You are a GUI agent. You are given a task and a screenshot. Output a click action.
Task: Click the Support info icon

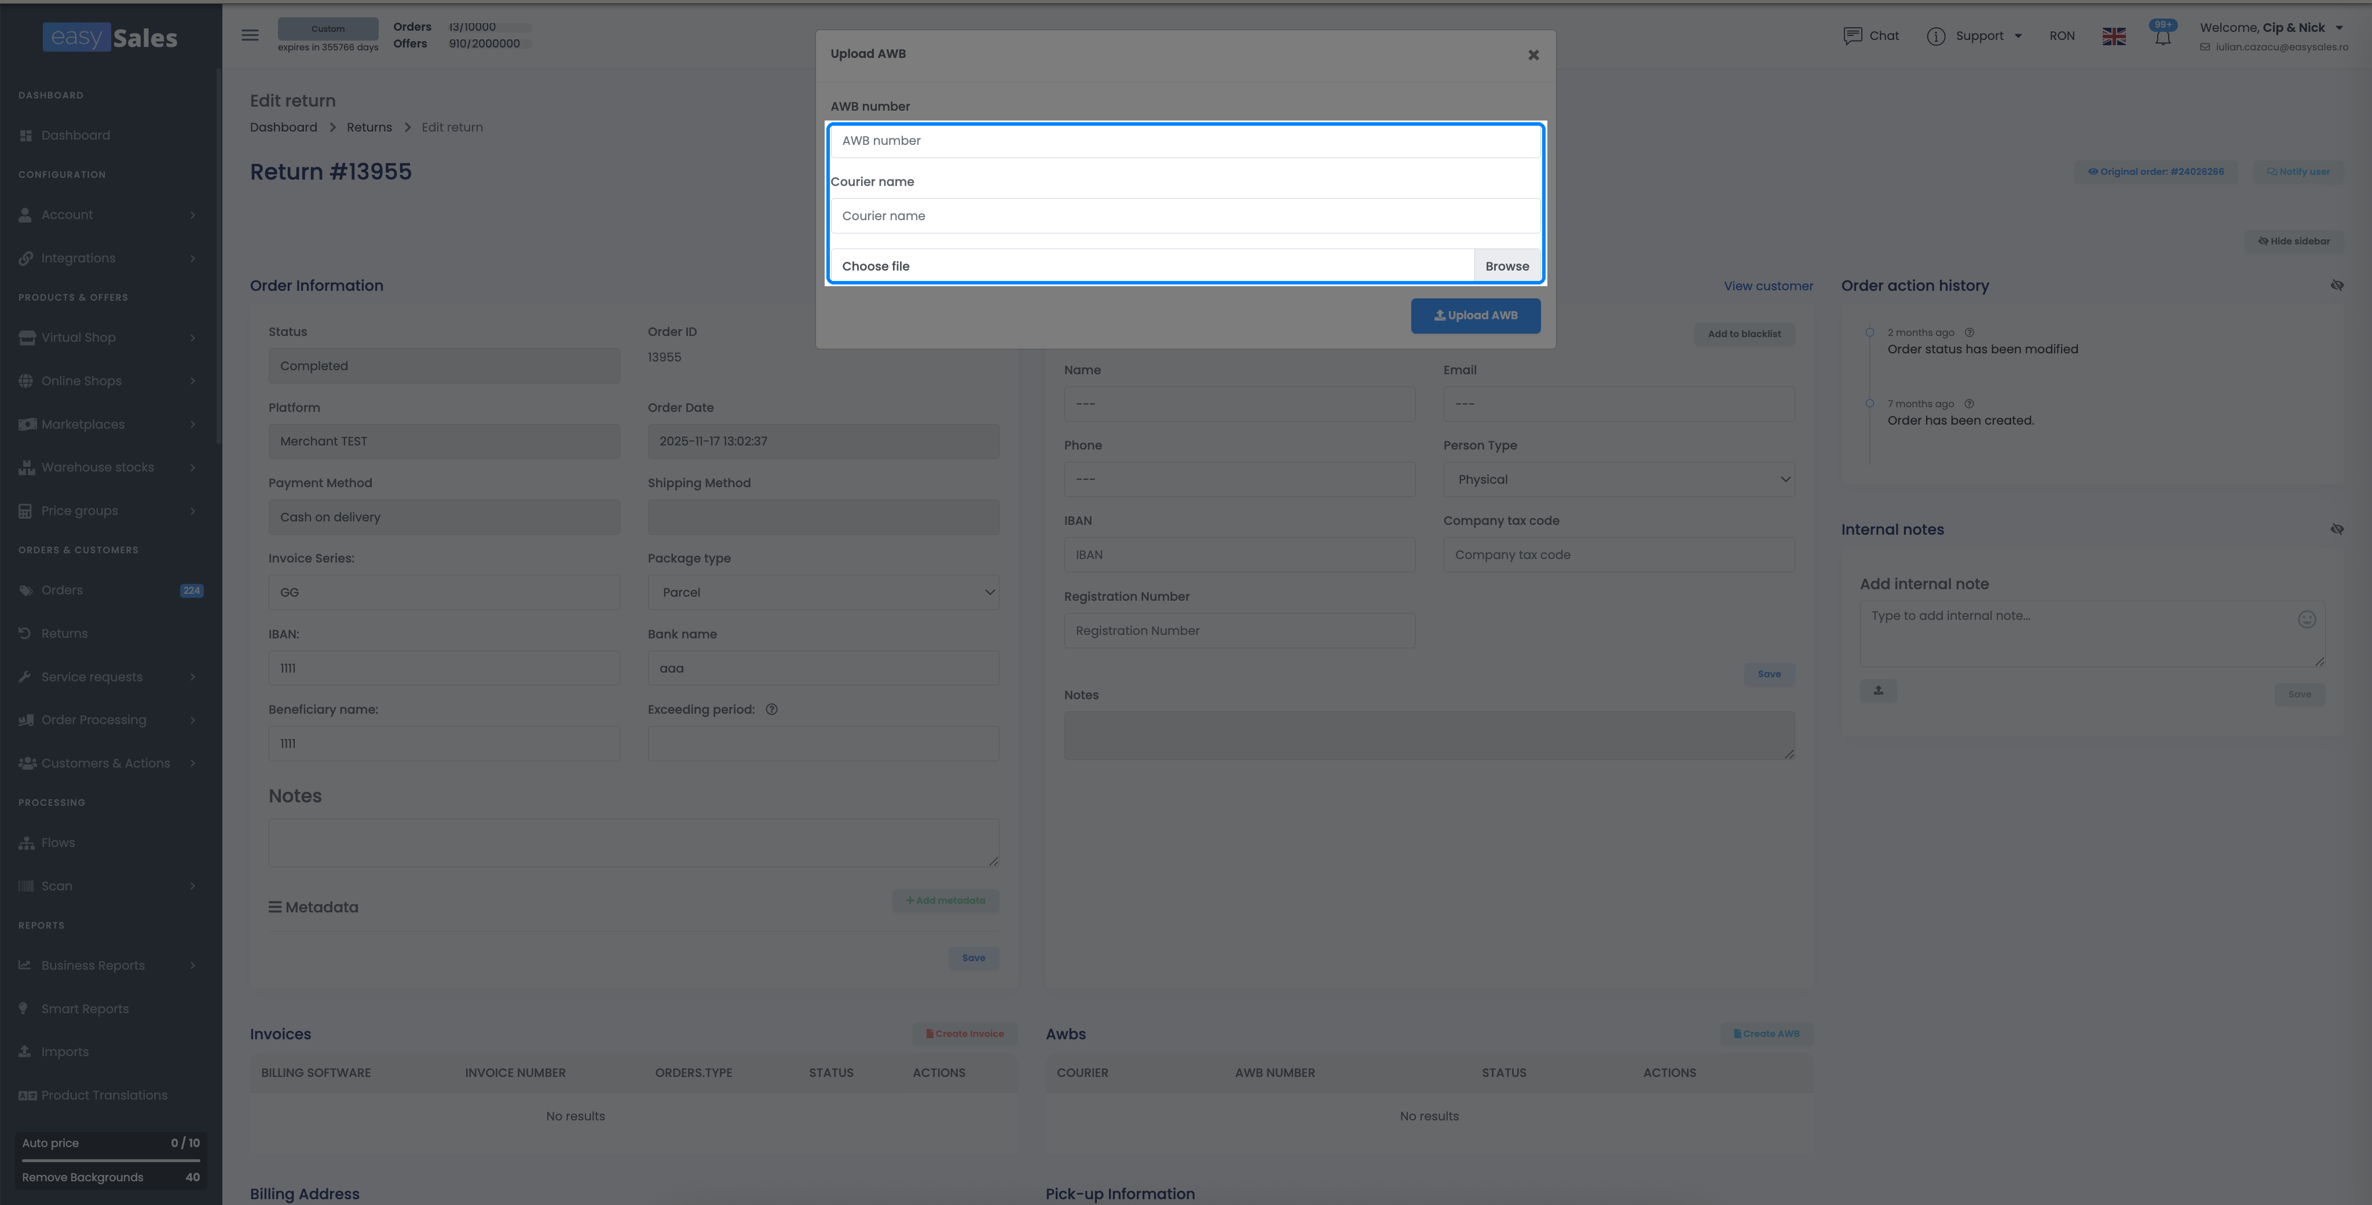[x=1935, y=36]
